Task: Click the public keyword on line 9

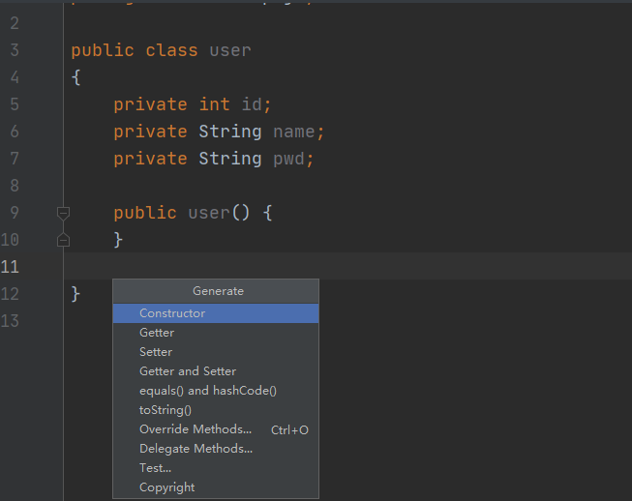Action: tap(145, 214)
